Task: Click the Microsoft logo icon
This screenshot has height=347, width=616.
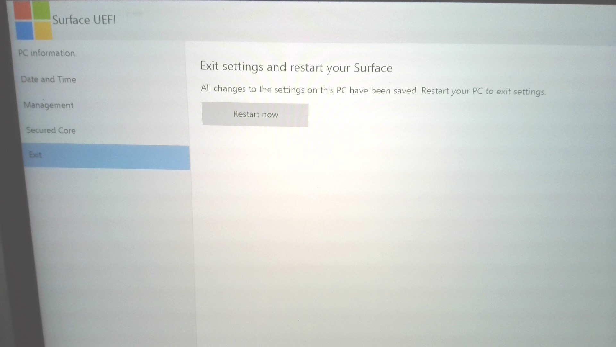Action: [x=33, y=20]
